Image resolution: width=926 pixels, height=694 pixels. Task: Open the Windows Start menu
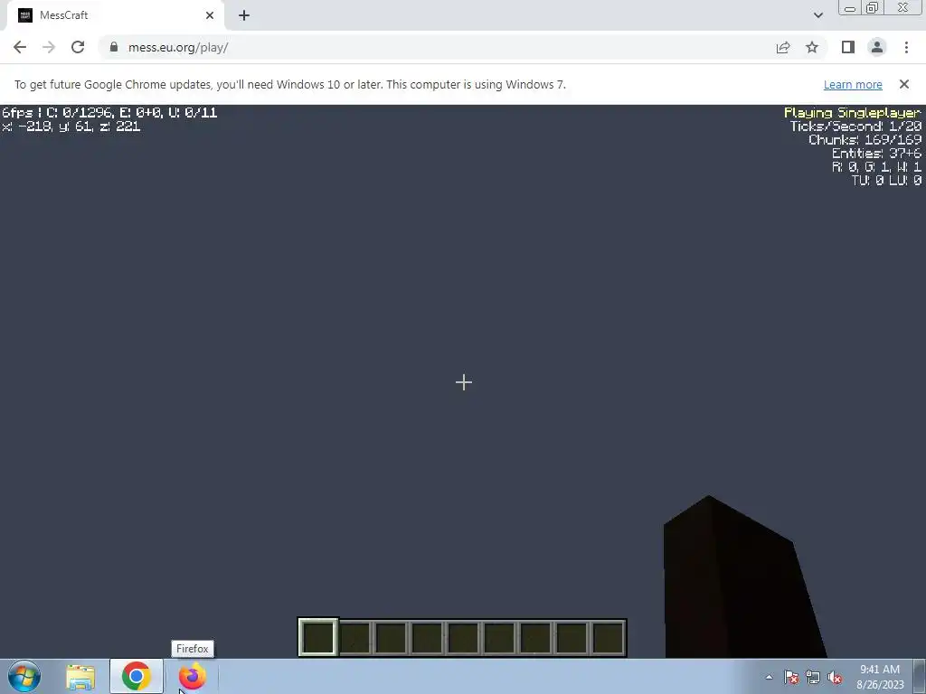point(24,676)
